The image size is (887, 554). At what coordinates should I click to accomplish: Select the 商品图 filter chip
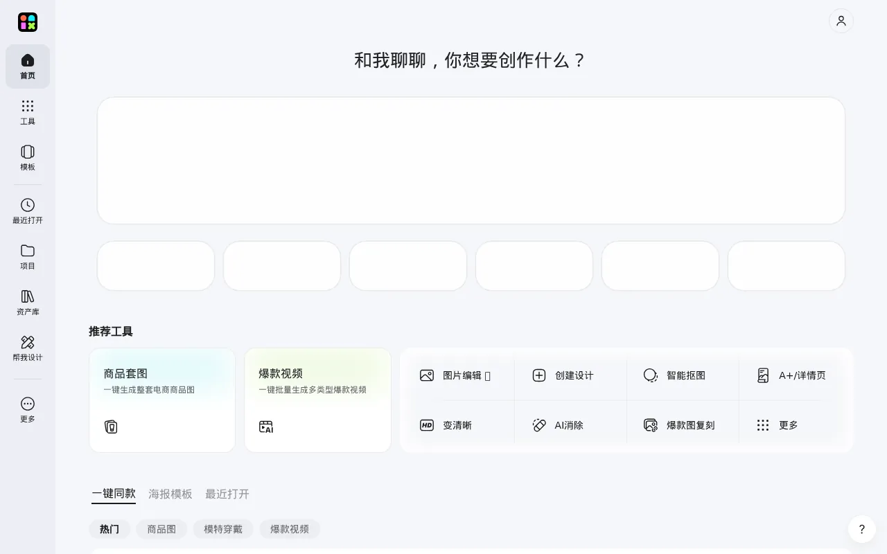(x=161, y=529)
